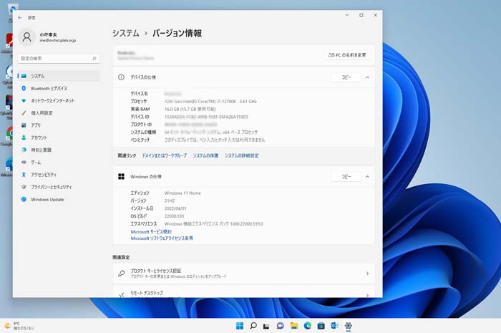Open ネットワークとインターネット settings
Image resolution: width=501 pixels, height=333 pixels.
[59, 101]
